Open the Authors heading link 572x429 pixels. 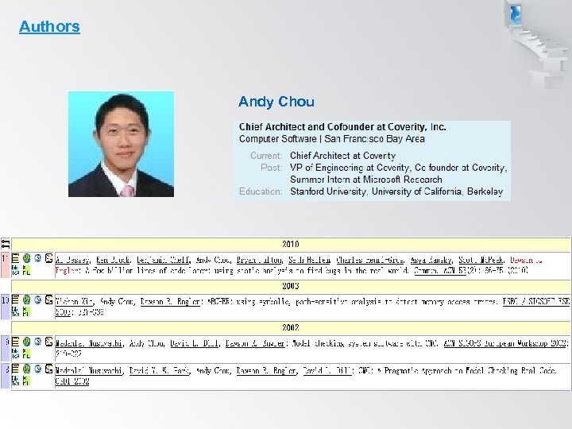(49, 27)
